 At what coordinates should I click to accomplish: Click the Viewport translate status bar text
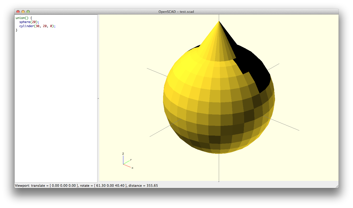46,186
